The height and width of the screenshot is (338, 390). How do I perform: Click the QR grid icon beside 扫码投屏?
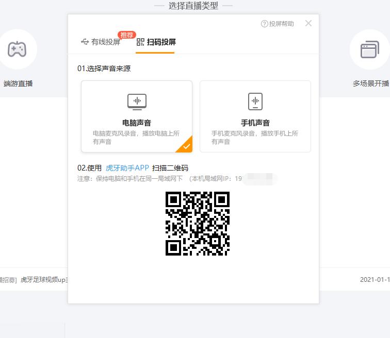point(140,42)
